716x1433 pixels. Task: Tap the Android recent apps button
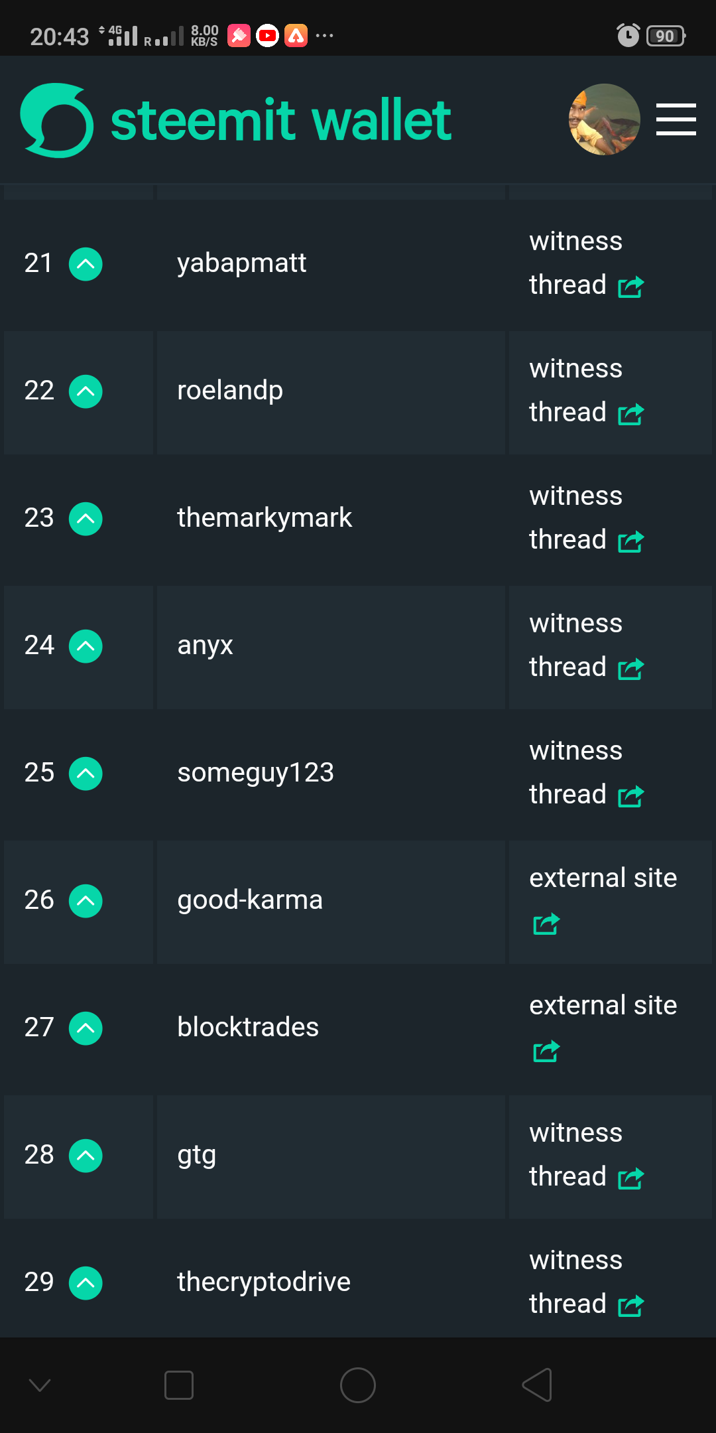(x=178, y=1385)
